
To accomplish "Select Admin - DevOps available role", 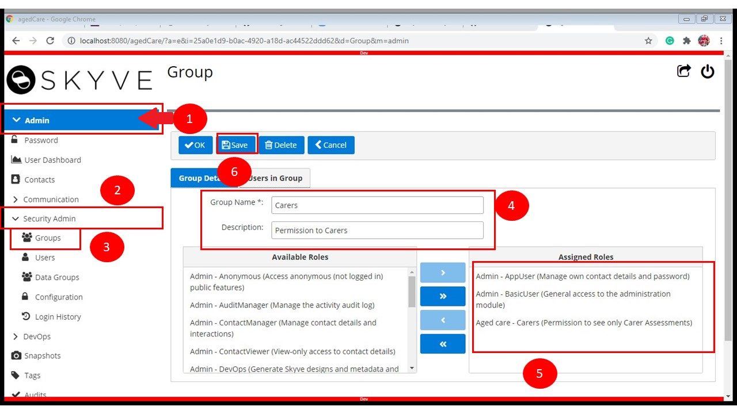I will point(295,369).
